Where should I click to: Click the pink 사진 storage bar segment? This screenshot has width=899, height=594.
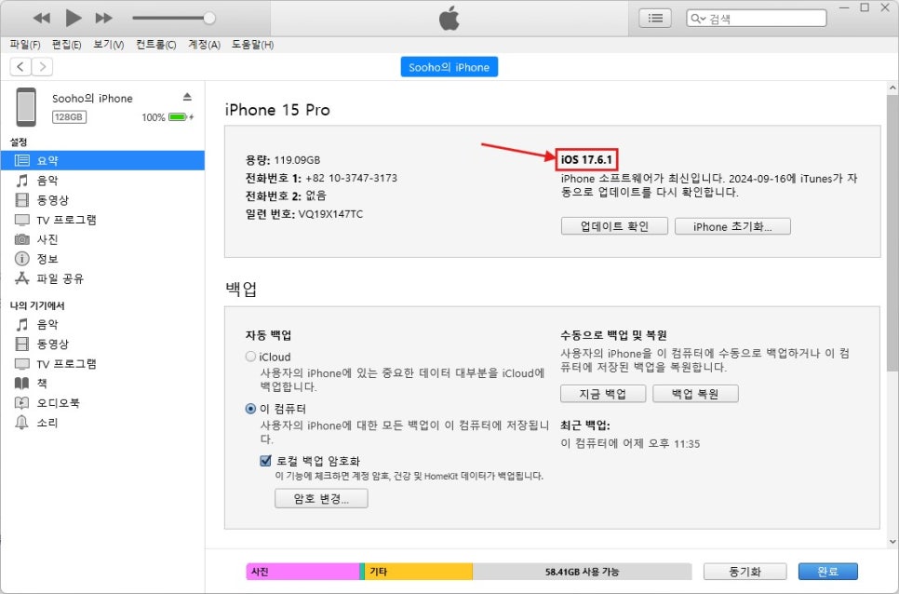pyautogui.click(x=302, y=571)
